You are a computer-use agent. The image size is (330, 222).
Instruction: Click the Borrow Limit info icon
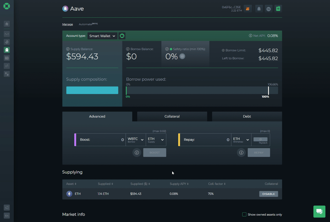224,50
